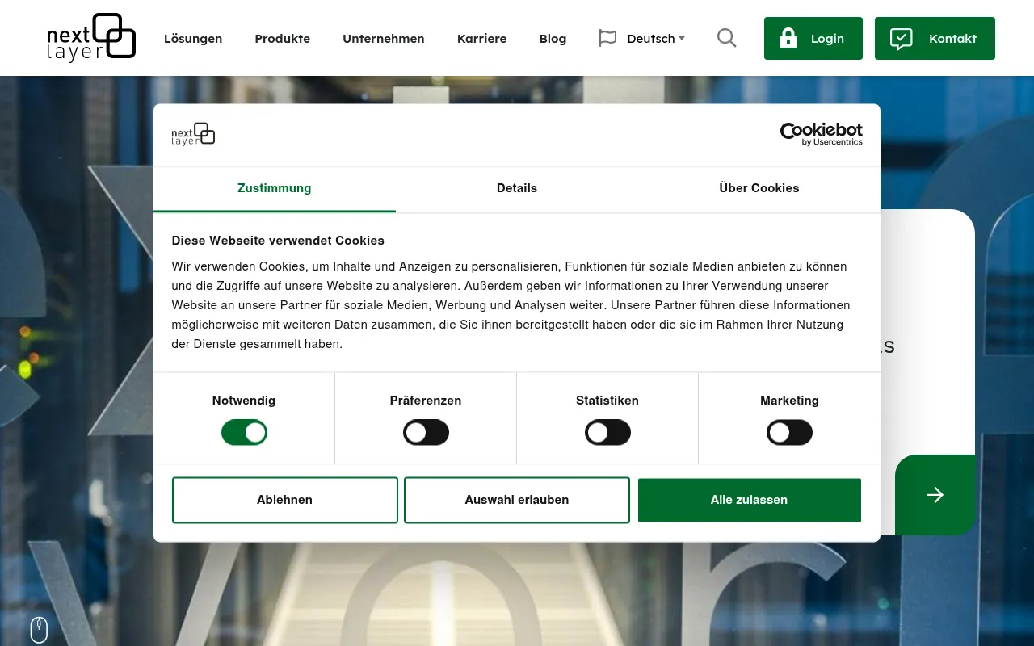Click the Alle zulassen button
Viewport: 1034px width, 646px height.
click(x=749, y=500)
